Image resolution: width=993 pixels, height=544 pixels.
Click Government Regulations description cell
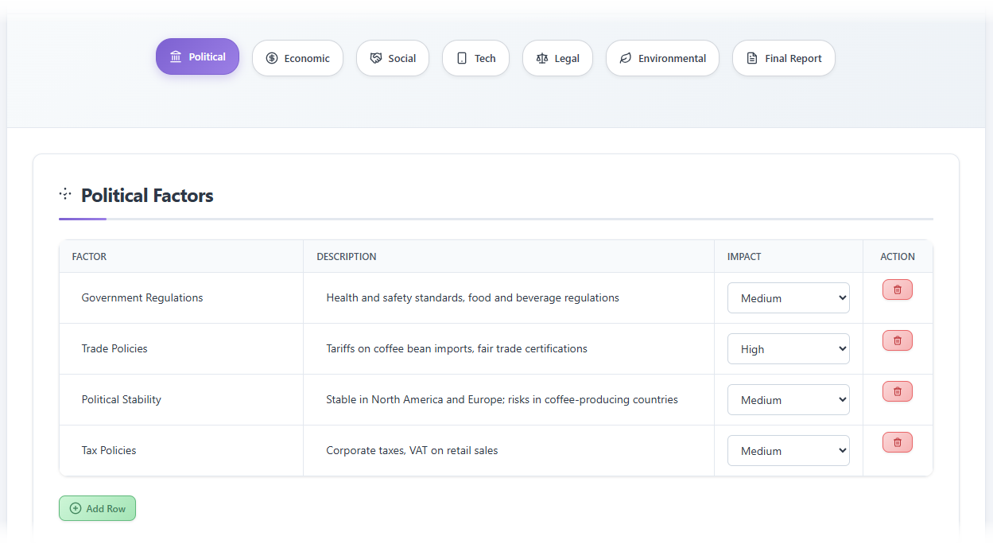point(472,298)
